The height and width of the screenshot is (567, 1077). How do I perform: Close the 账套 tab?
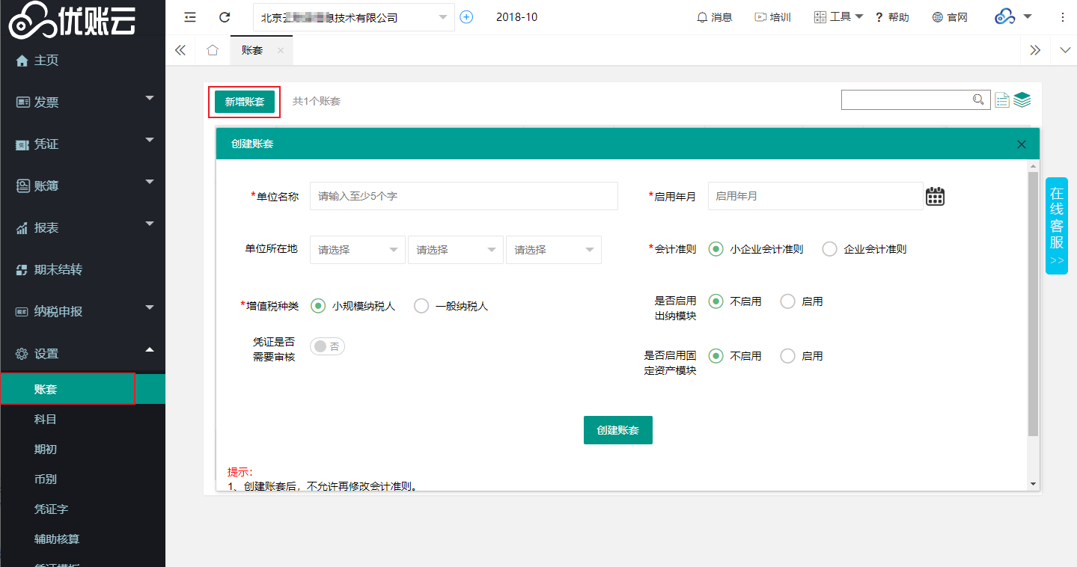(x=281, y=50)
